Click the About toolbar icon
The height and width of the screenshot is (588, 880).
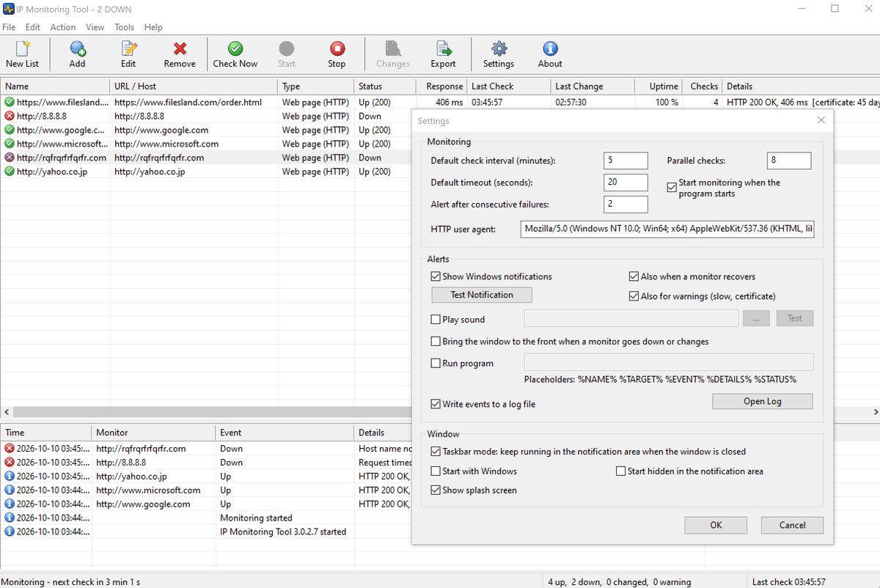(x=550, y=49)
